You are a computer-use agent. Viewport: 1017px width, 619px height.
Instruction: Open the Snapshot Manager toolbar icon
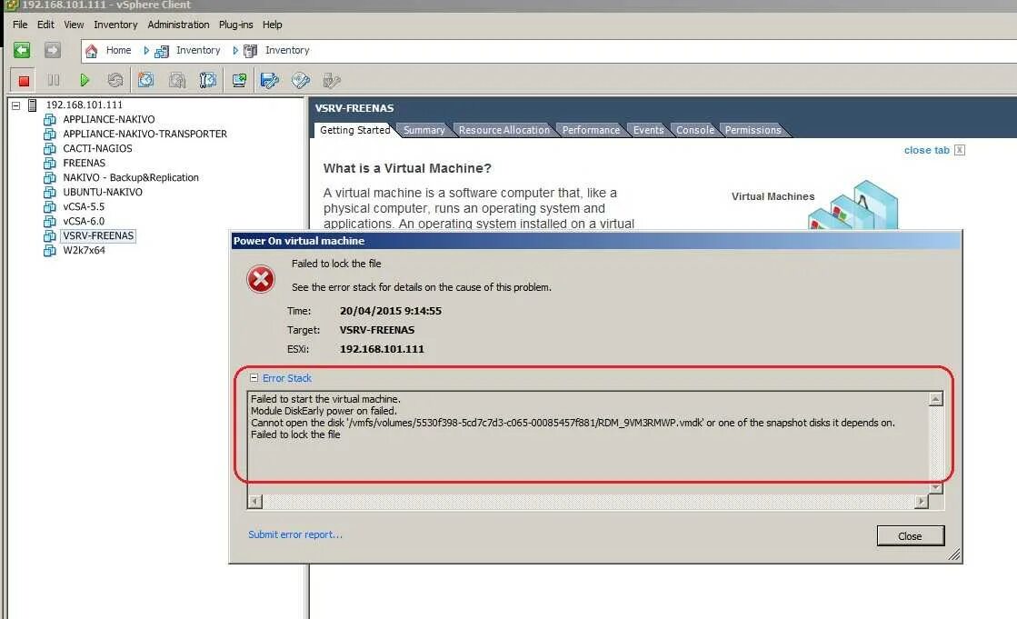click(207, 80)
